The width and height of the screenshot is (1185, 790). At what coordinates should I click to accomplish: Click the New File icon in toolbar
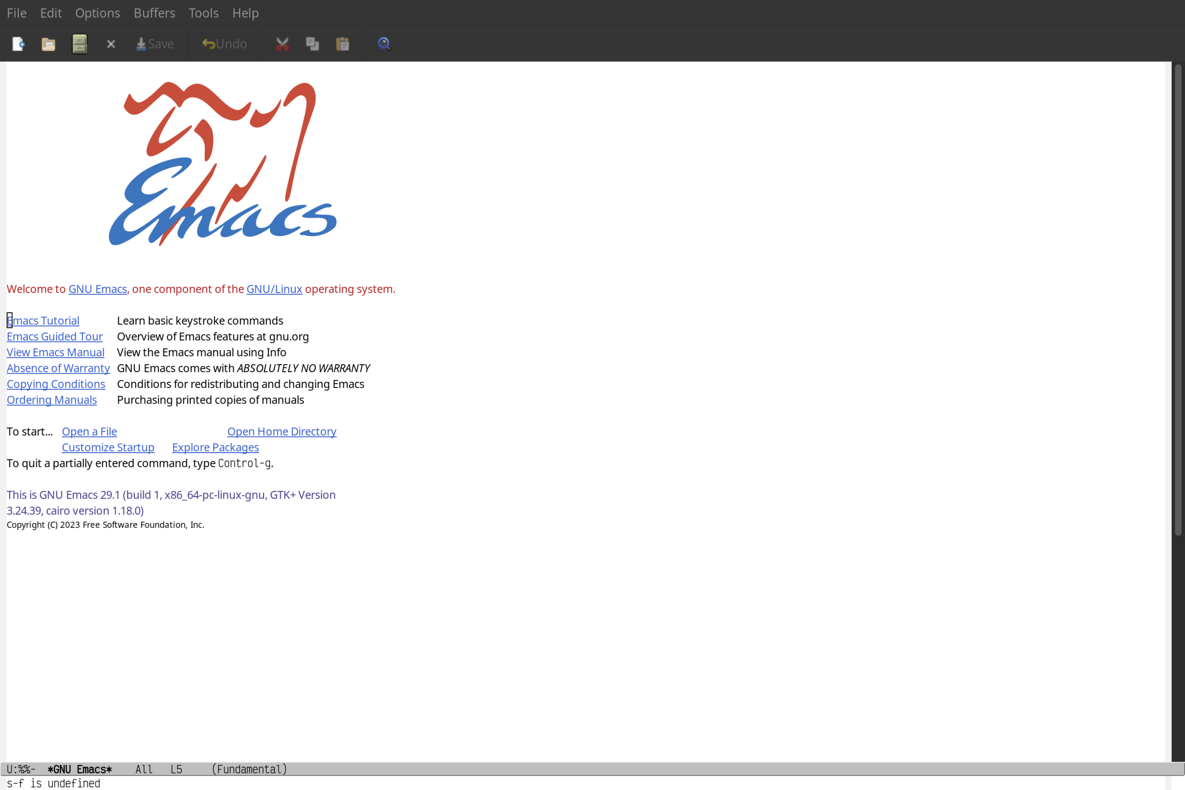19,43
